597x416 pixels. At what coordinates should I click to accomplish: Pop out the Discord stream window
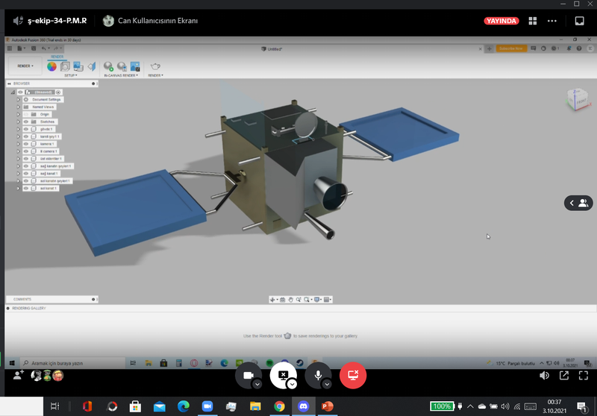click(x=564, y=376)
